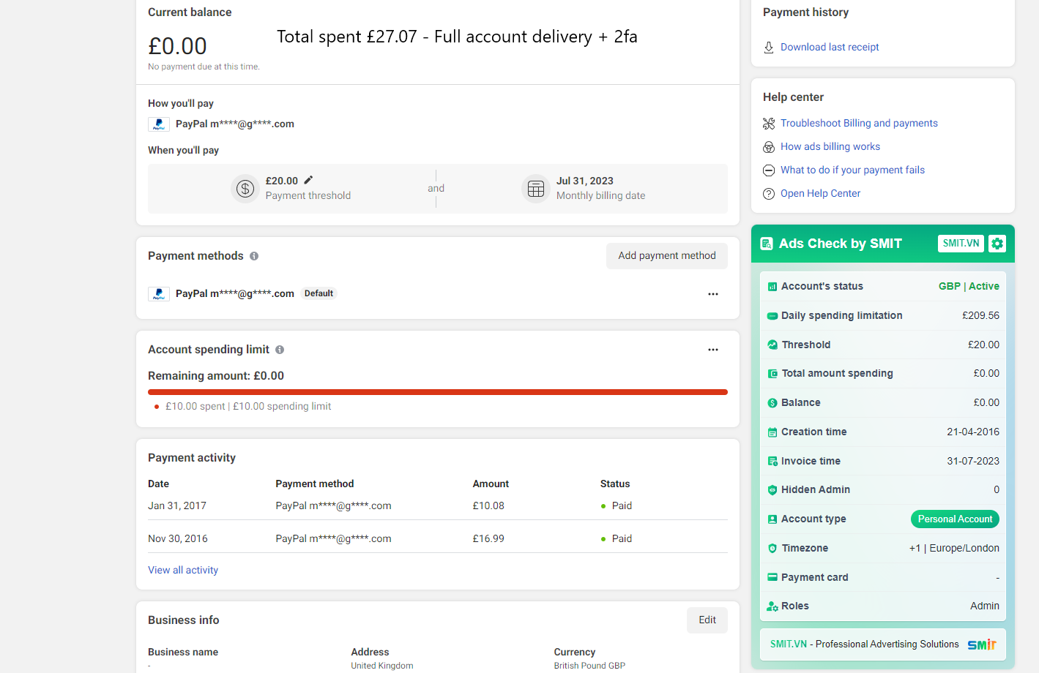1039x673 pixels.
Task: Click the SMIT.VN badge button
Action: pos(961,244)
